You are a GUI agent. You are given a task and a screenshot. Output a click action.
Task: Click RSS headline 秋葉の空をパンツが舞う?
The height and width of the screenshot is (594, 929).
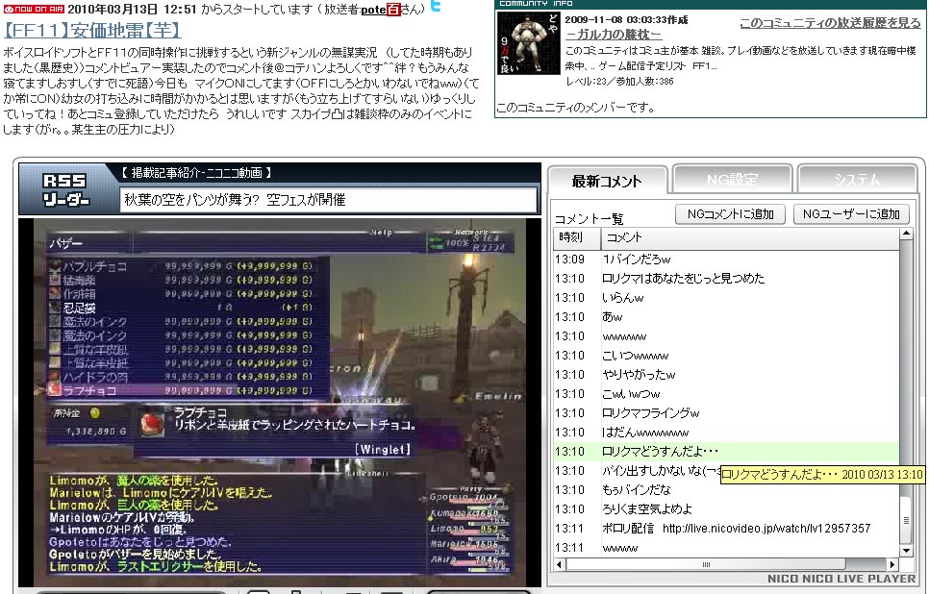(x=235, y=200)
